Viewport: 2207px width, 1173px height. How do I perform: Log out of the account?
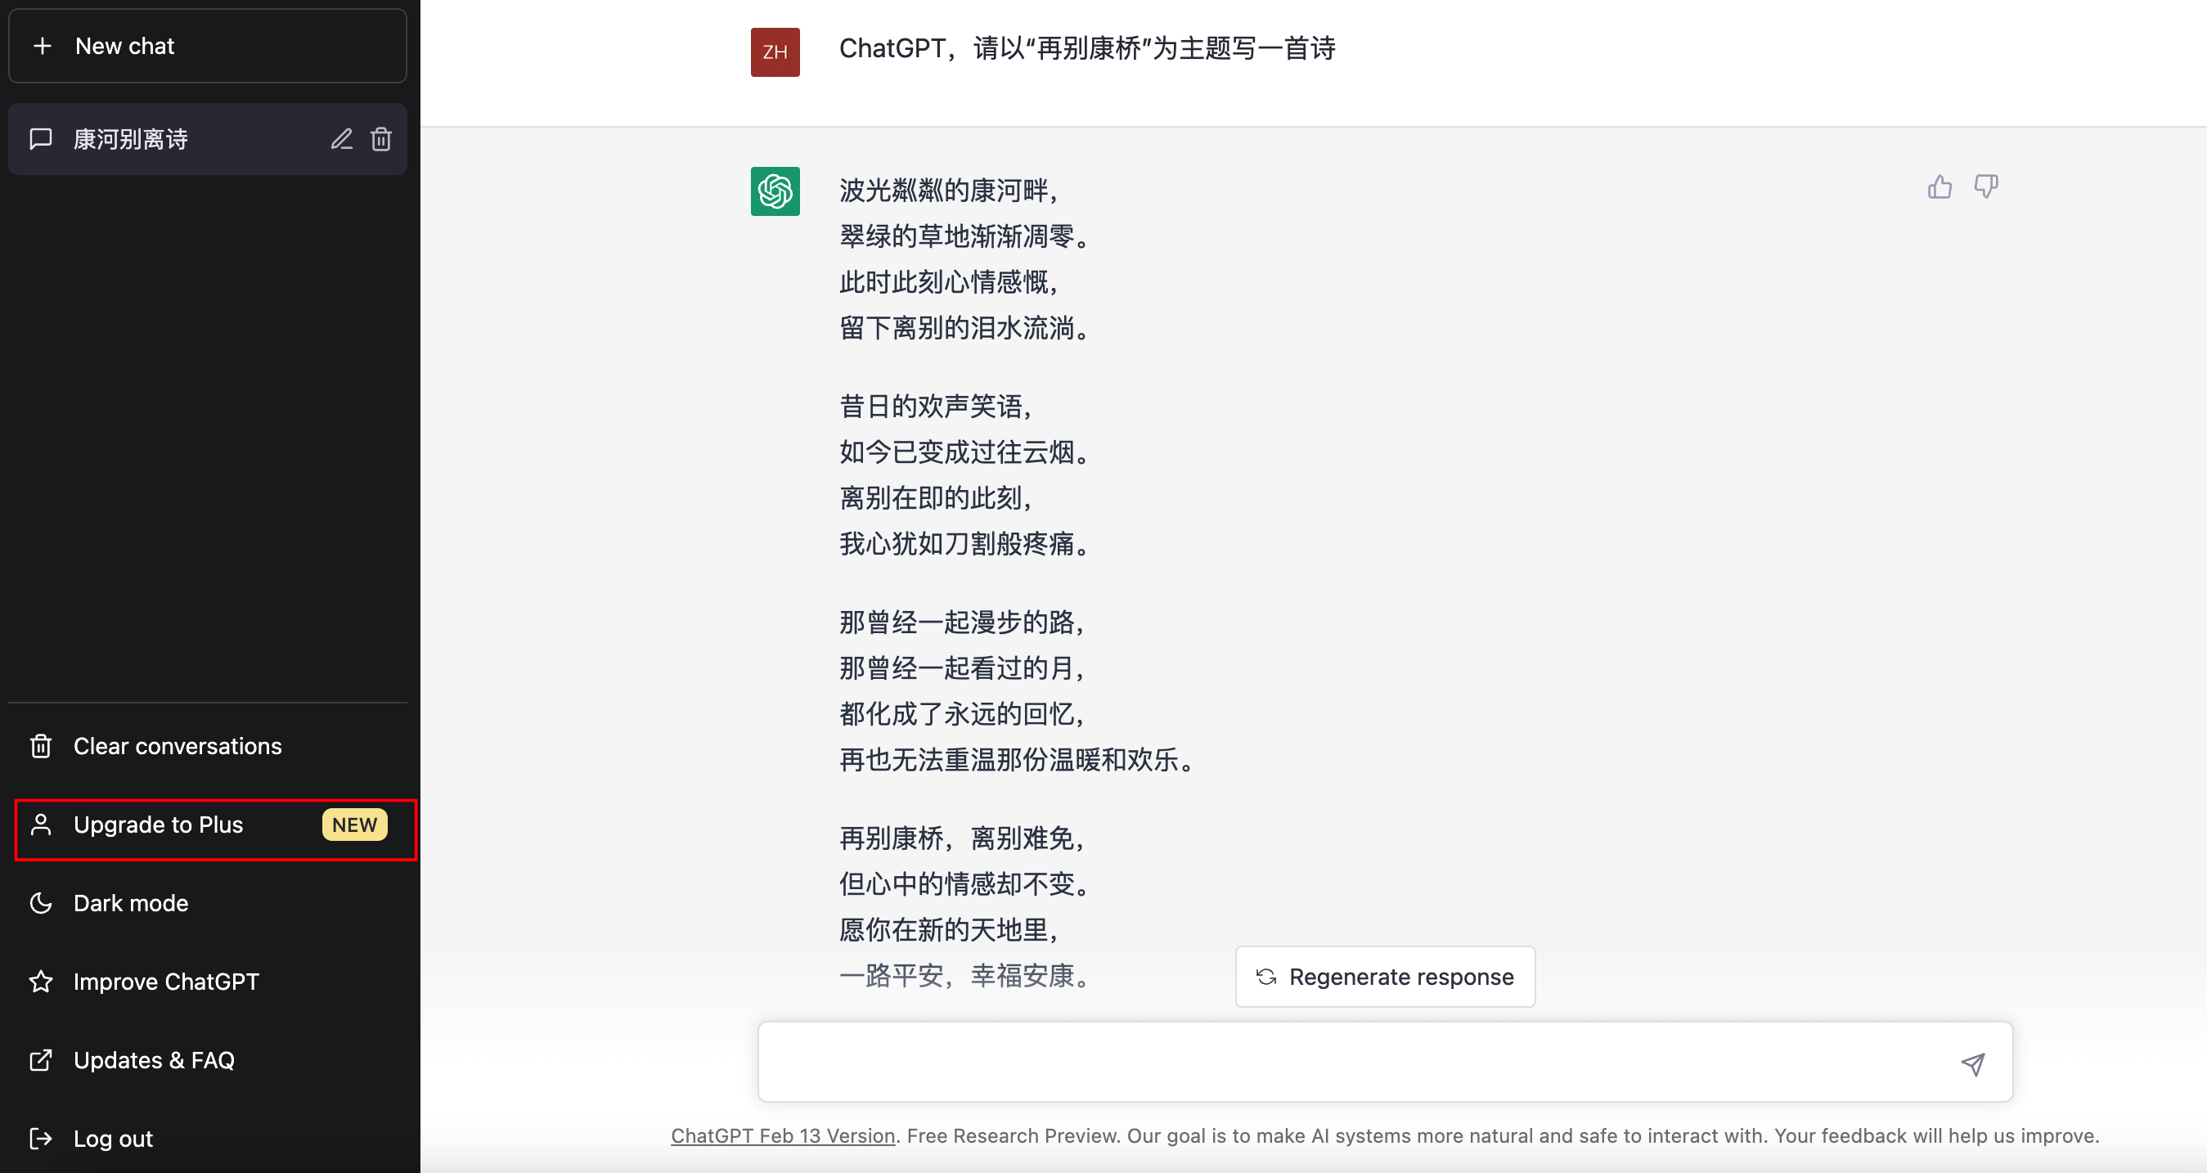tap(207, 1139)
